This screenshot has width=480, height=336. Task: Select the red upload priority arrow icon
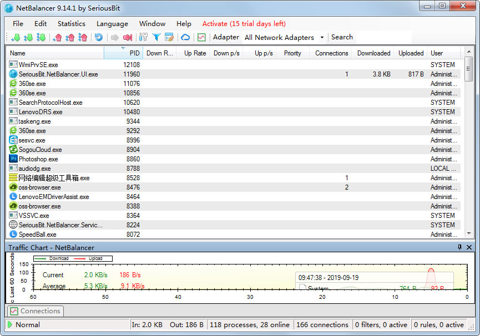click(x=58, y=37)
